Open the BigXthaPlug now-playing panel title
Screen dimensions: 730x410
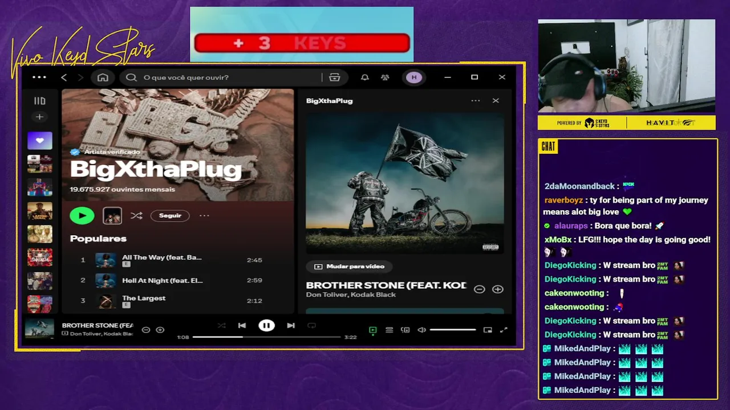coord(329,101)
